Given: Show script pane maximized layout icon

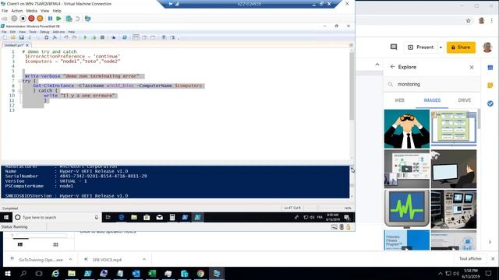Looking at the screenshot, I should coord(153,37).
